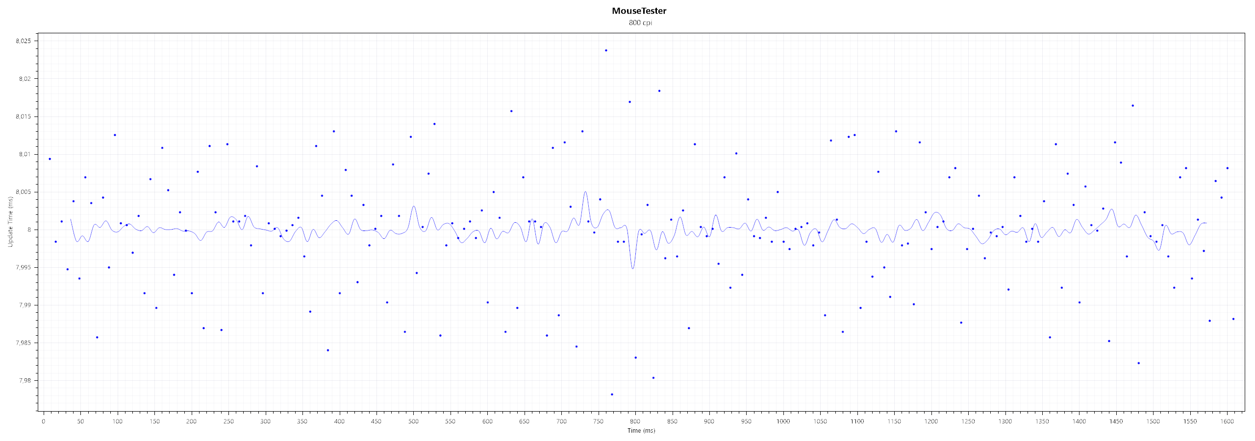The image size is (1255, 441).
Task: Click the 1500 x-axis tick label
Action: [1154, 421]
